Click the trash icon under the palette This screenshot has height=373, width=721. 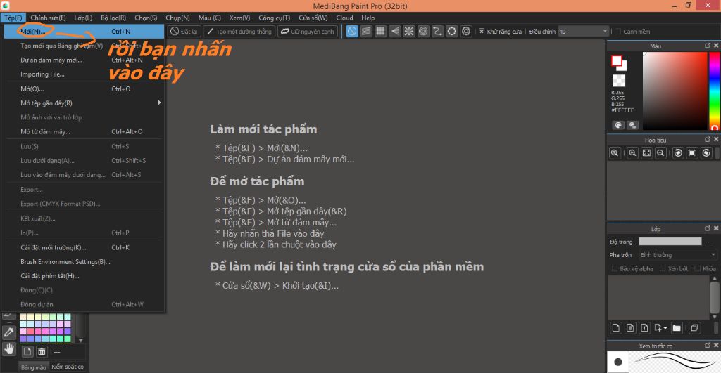tap(42, 351)
